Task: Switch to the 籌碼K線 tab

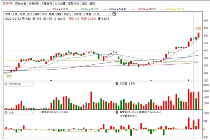Action: [x=8, y=3]
